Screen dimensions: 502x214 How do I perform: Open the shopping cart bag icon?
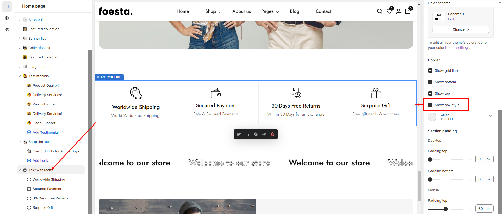click(408, 11)
